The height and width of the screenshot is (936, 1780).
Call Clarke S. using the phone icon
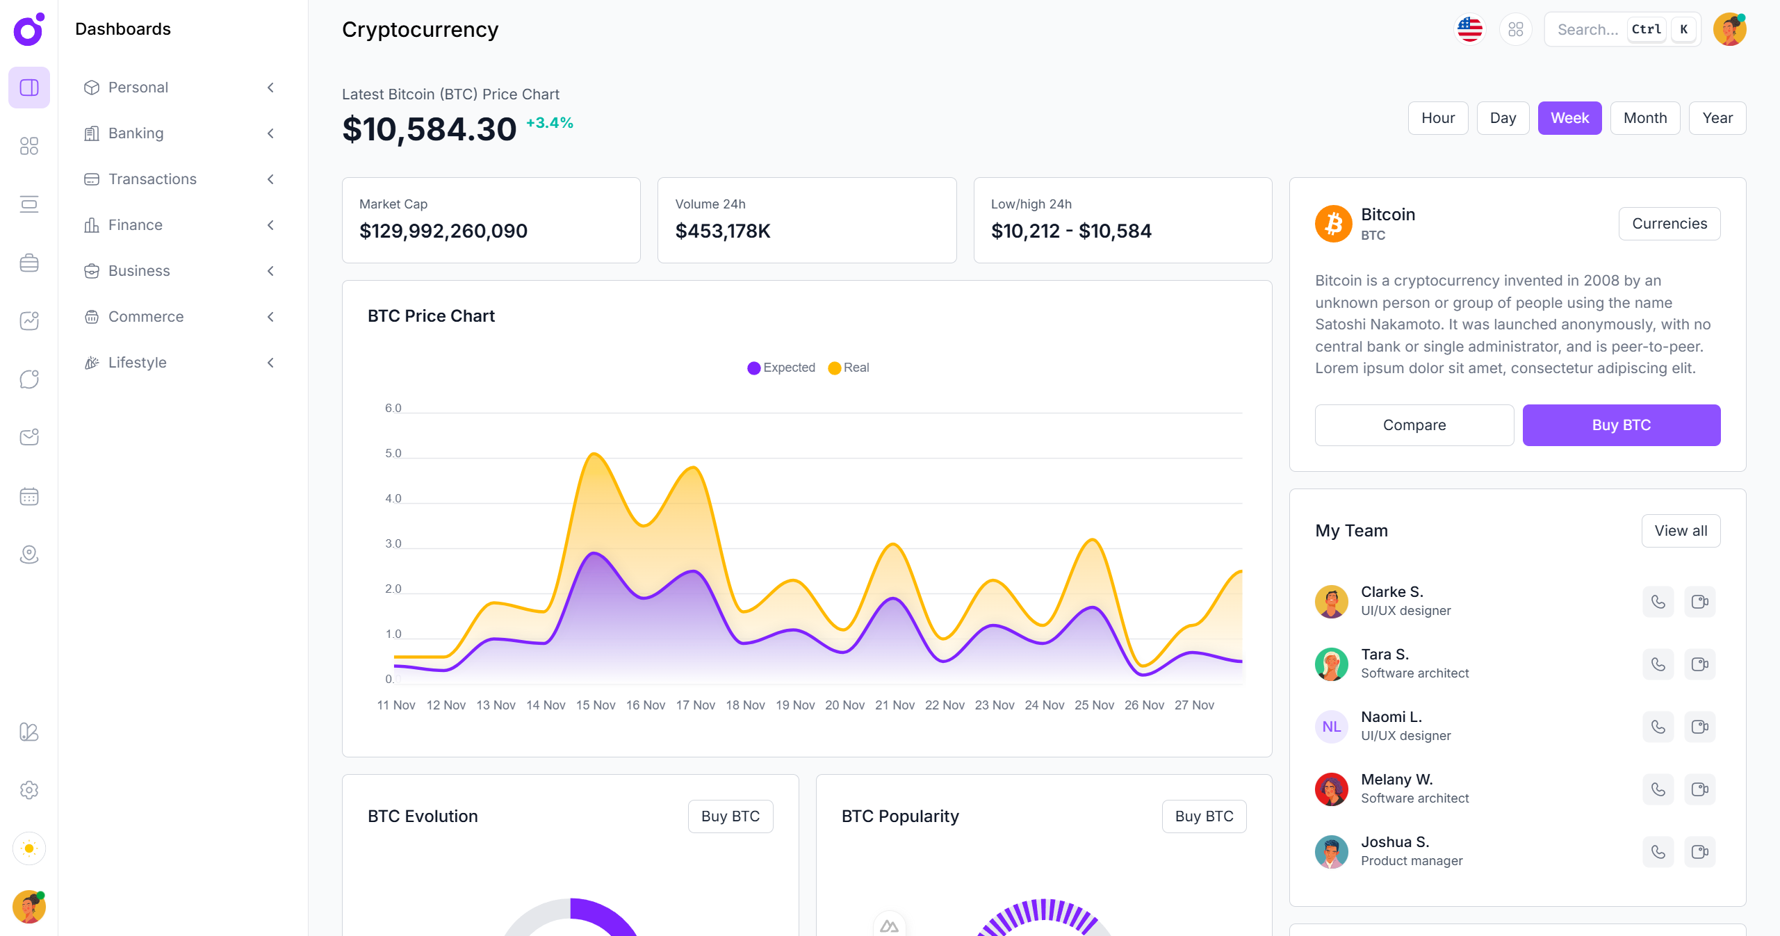tap(1658, 602)
